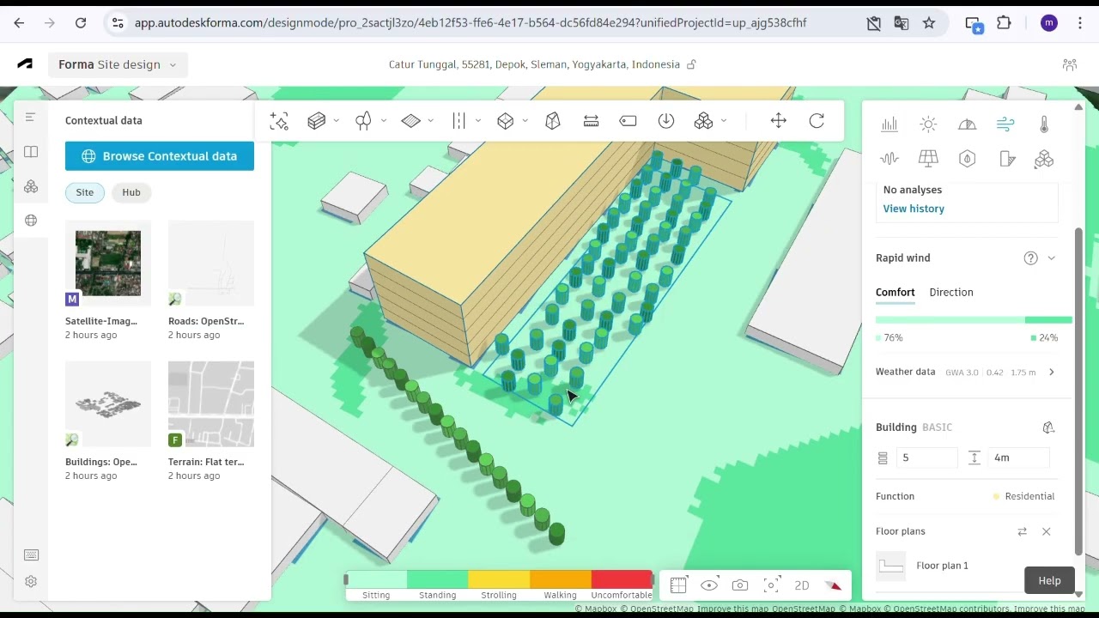Toggle the eye visibility options

coord(709,585)
